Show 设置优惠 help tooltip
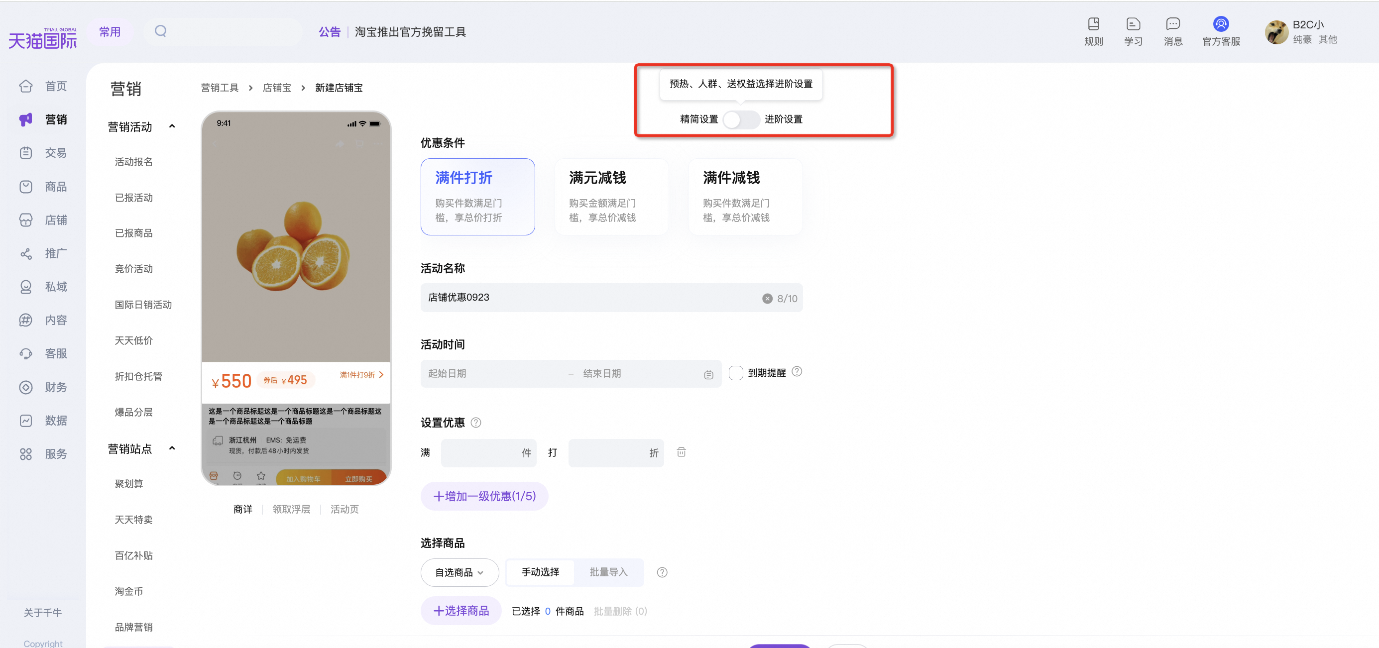The height and width of the screenshot is (648, 1379). (x=476, y=423)
